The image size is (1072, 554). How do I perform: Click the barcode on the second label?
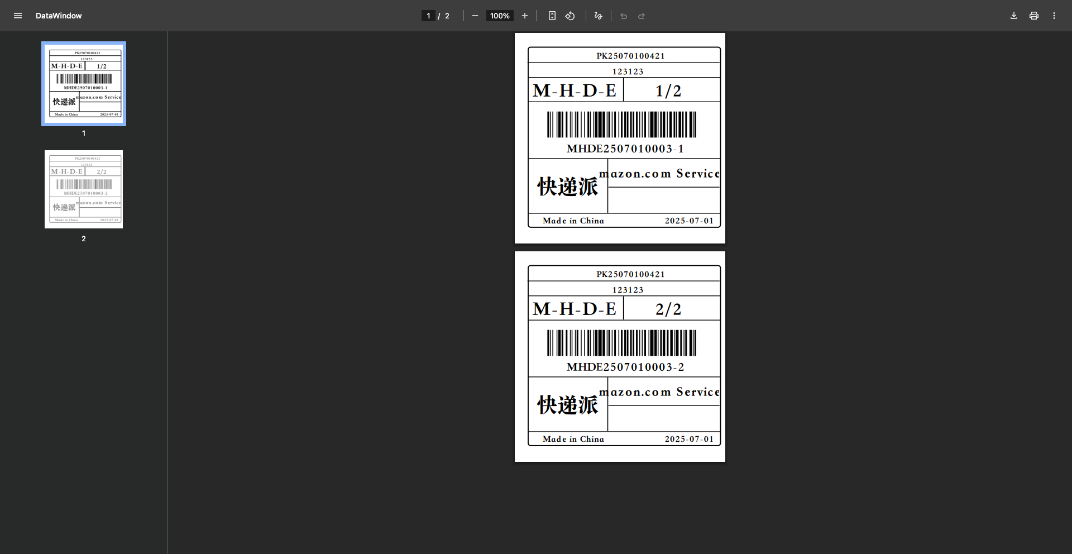(621, 343)
